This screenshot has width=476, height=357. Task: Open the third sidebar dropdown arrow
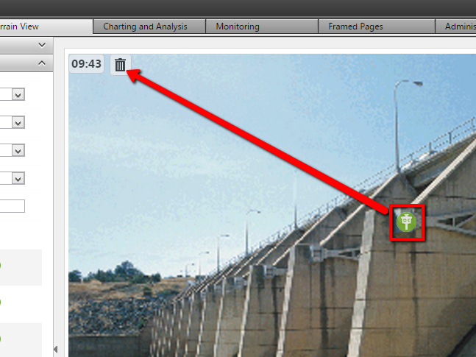(x=18, y=151)
